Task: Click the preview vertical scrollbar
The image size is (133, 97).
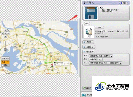Action: point(79,47)
